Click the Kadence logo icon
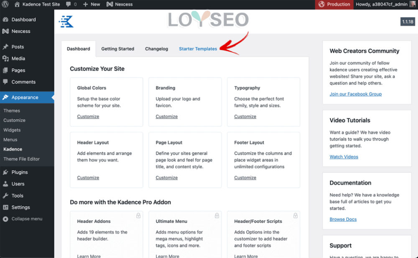Viewport: 418px width, 258px height. point(66,21)
